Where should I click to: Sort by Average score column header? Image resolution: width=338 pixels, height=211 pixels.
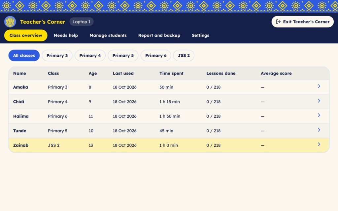(276, 74)
